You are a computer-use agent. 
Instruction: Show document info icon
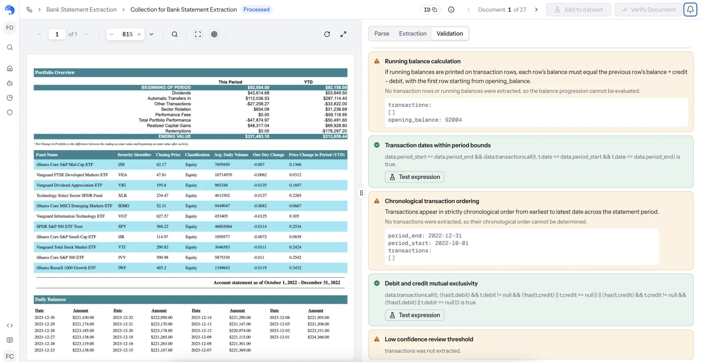click(x=451, y=10)
